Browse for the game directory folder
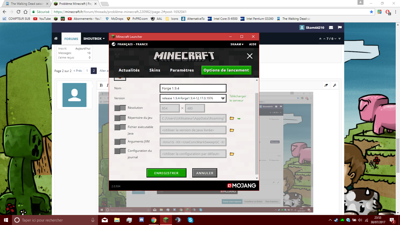 point(232,118)
